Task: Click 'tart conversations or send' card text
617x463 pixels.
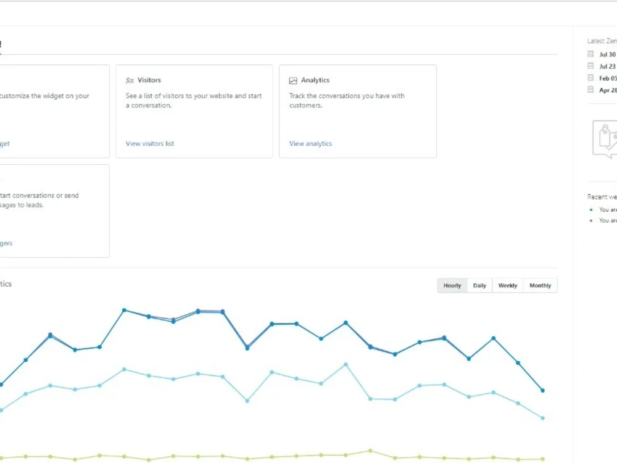Action: pyautogui.click(x=39, y=195)
